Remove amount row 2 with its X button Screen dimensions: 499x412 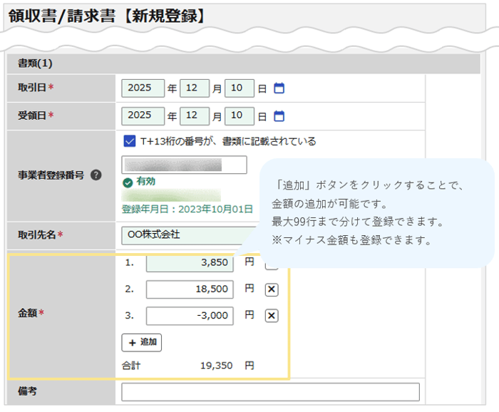click(x=272, y=289)
